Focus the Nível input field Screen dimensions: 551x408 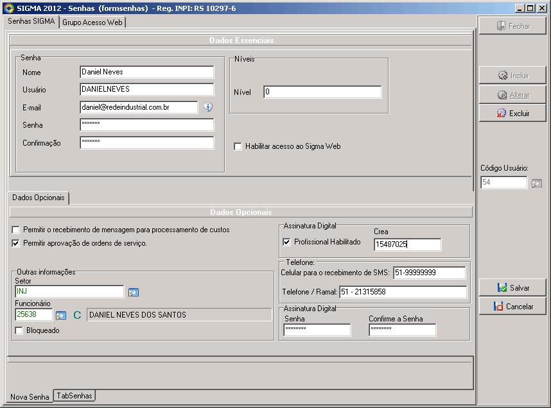pyautogui.click(x=322, y=92)
